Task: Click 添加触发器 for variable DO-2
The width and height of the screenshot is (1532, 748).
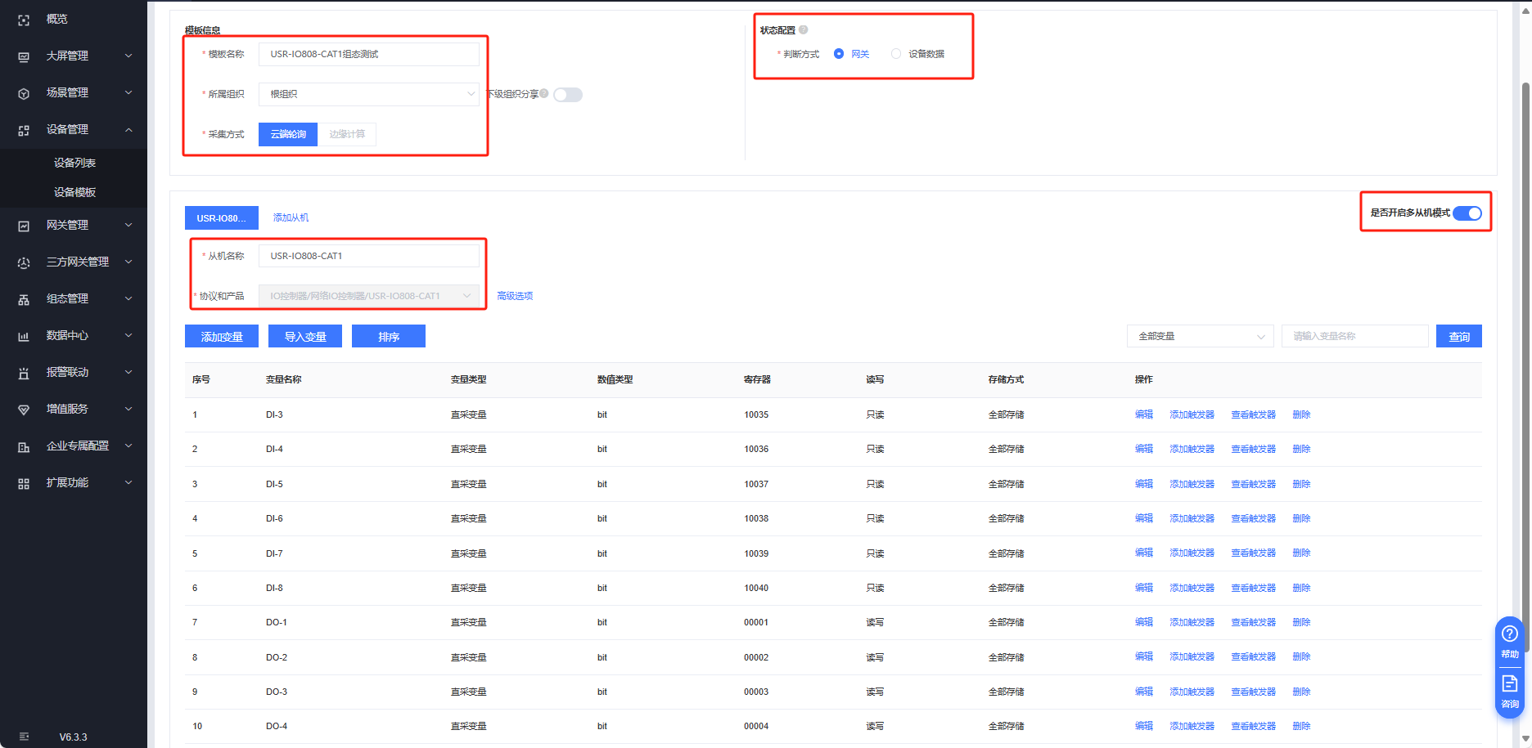Action: tap(1192, 657)
